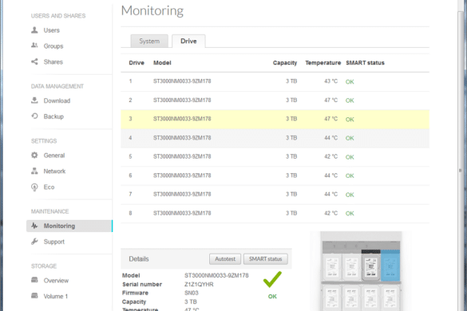This screenshot has height=311, width=467.
Task: Select drive 1 row in table
Action: pyautogui.click(x=275, y=81)
